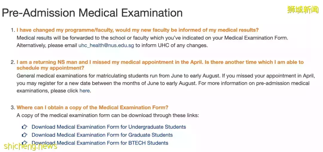Viewport: 323px width, 152px height.
Task: Click list number 2 beside NS man question
Action: (13, 62)
